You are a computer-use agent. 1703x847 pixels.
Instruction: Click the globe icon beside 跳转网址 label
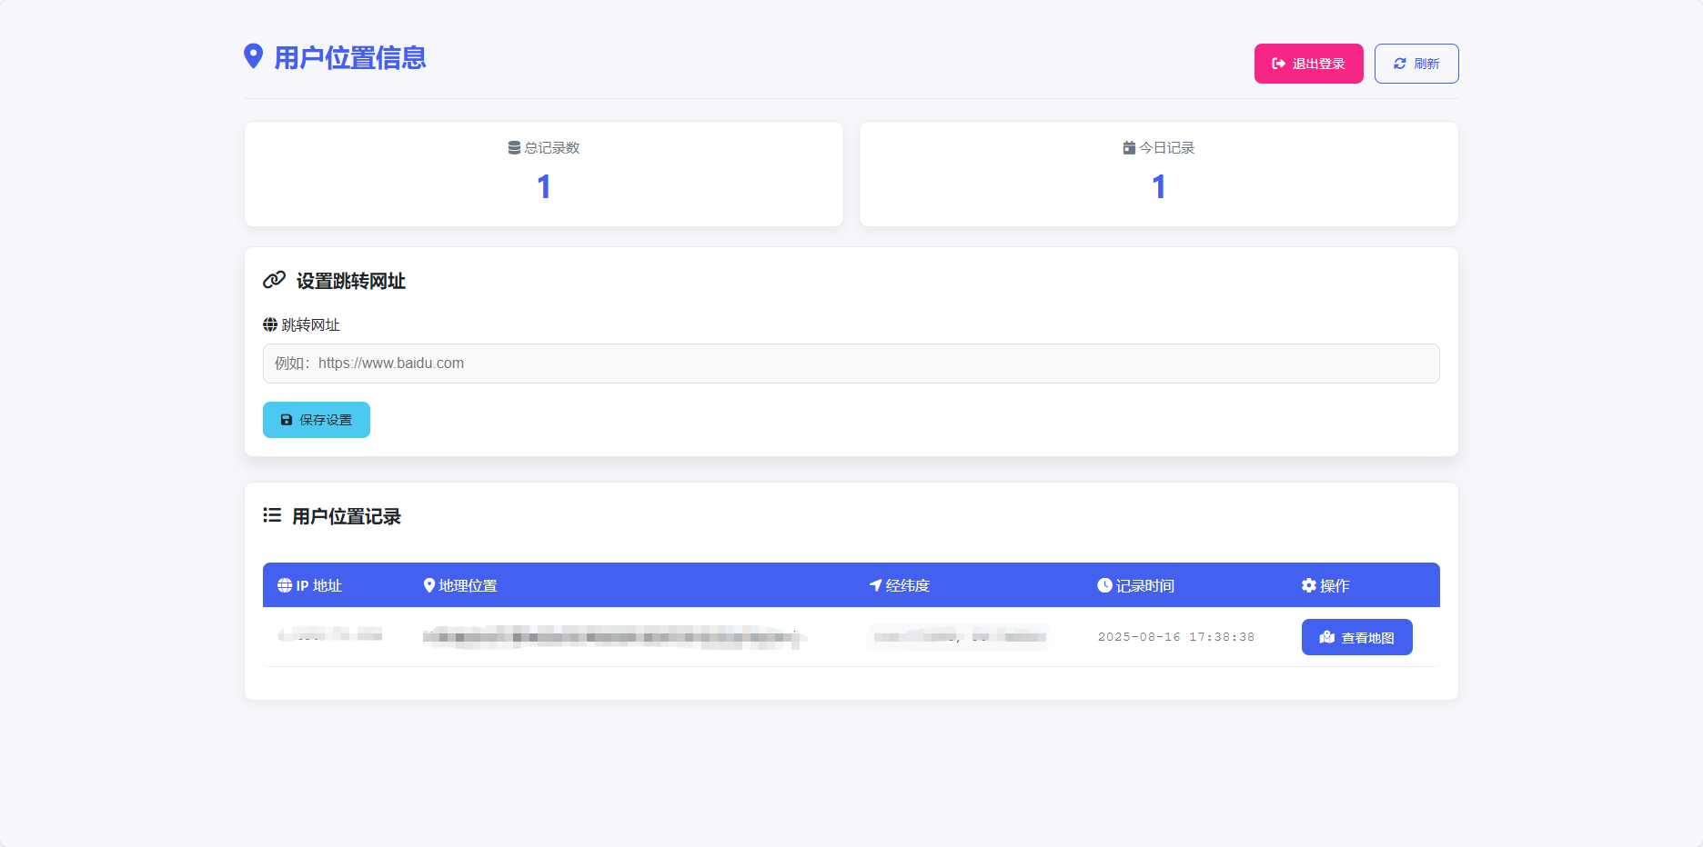pos(270,324)
